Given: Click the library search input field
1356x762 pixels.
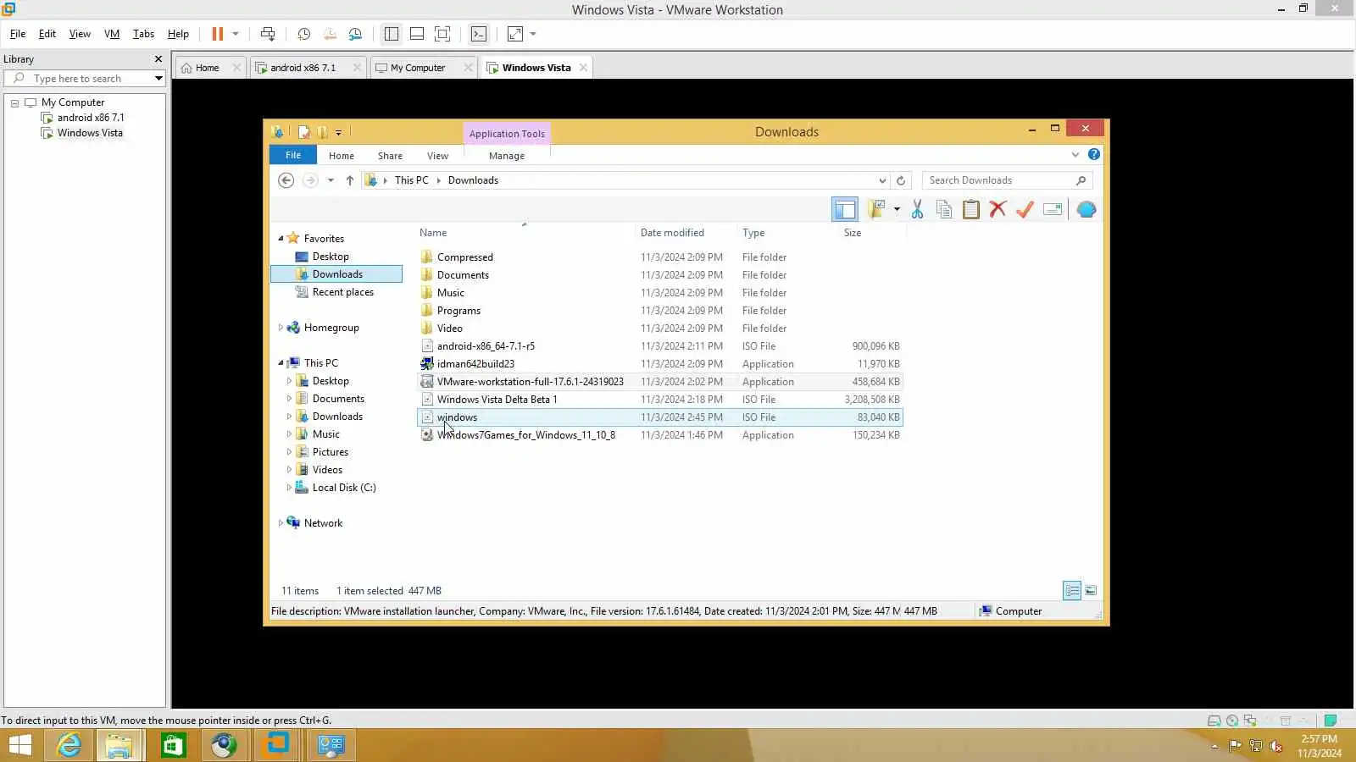Looking at the screenshot, I should coord(85,79).
